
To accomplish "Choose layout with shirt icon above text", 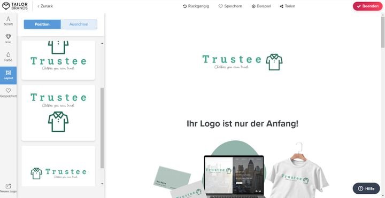I will click(58, 60).
